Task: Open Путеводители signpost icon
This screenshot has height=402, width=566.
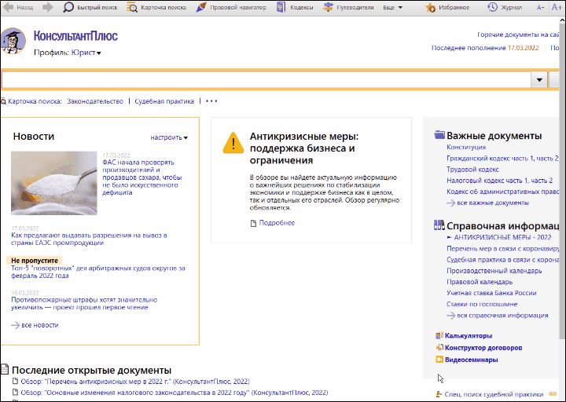Action: pyautogui.click(x=328, y=7)
